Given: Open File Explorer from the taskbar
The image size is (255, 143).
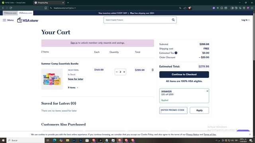Looking at the screenshot, I should pos(67,140).
